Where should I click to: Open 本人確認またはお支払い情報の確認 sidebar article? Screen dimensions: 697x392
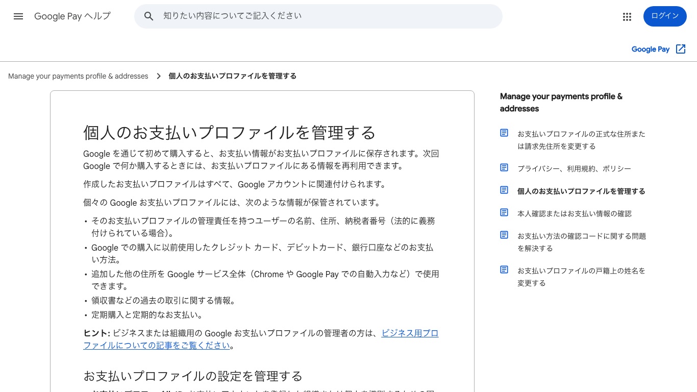pos(575,214)
